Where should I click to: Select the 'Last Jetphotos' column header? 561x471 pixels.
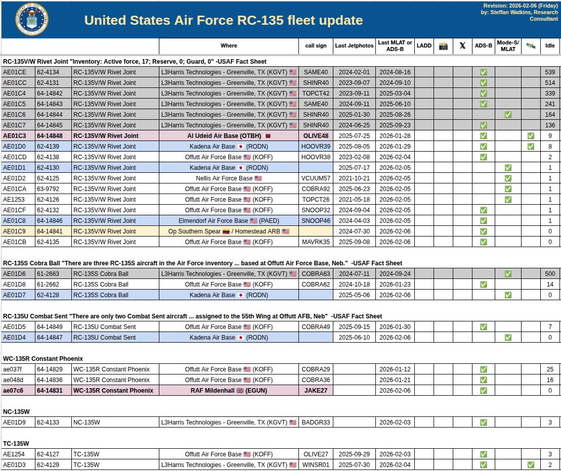pyautogui.click(x=354, y=46)
